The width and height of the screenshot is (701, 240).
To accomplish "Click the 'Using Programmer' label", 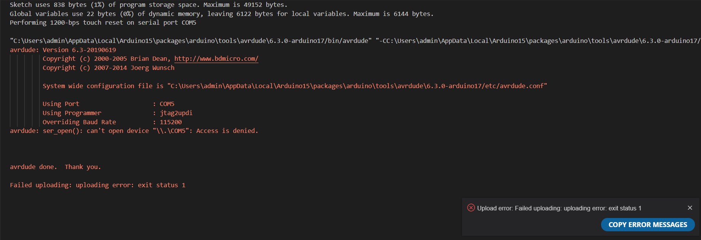I will click(72, 113).
